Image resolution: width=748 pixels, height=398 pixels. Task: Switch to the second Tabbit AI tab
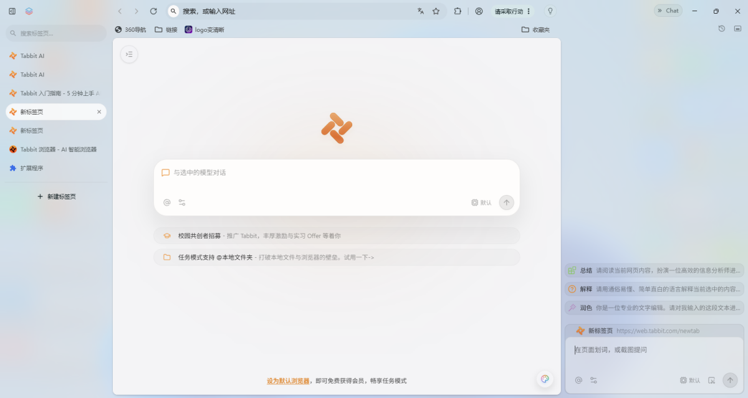coord(56,75)
